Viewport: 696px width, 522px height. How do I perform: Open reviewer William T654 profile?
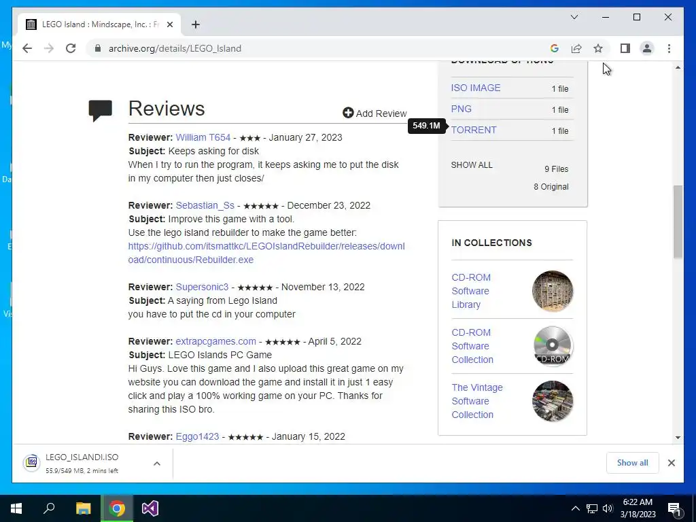203,137
